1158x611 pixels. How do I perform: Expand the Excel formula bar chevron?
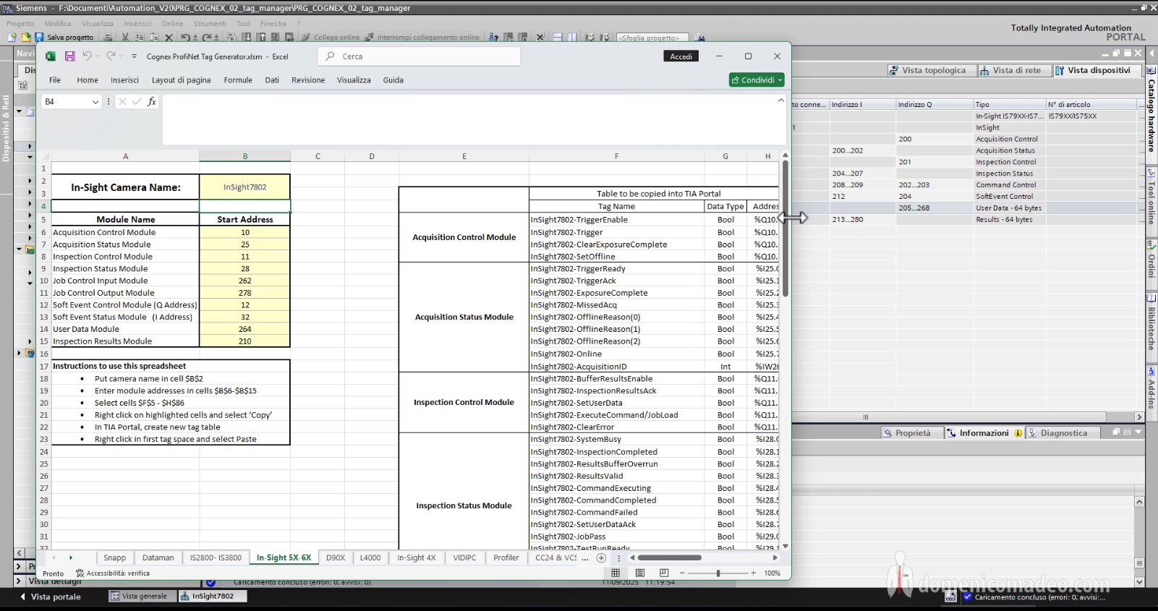pos(780,101)
